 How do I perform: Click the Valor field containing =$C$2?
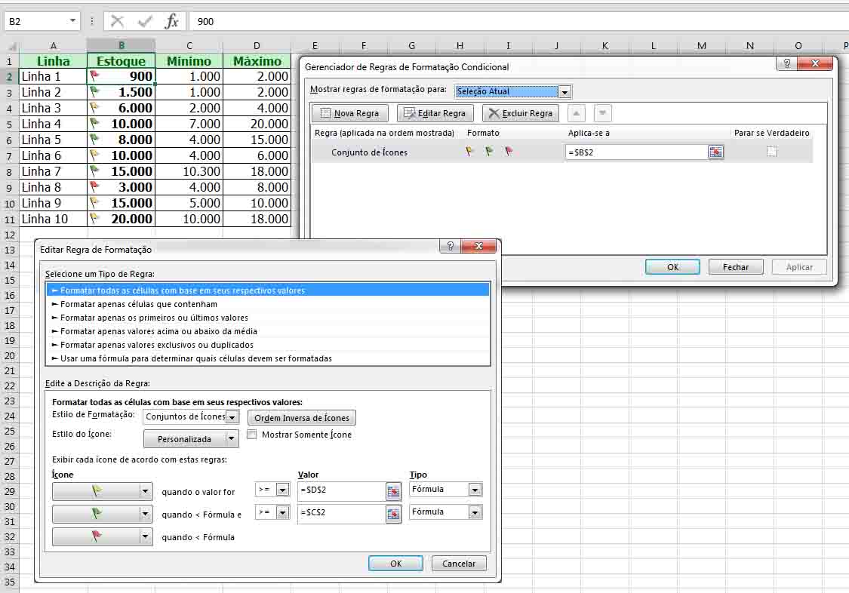pyautogui.click(x=341, y=513)
